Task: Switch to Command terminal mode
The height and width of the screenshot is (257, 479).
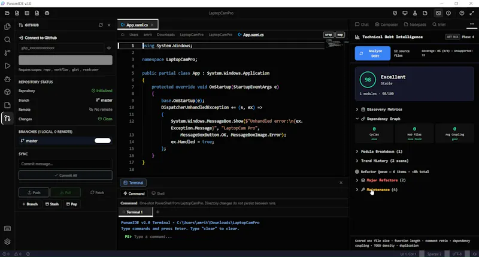Action: pos(134,193)
